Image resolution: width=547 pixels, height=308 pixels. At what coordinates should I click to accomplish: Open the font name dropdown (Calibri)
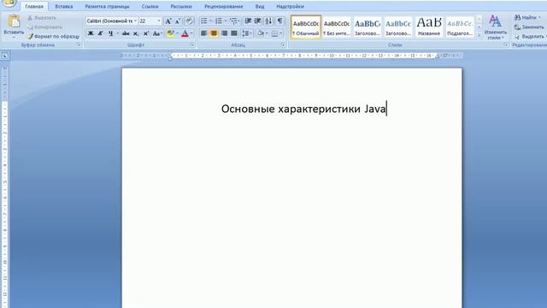tap(135, 21)
